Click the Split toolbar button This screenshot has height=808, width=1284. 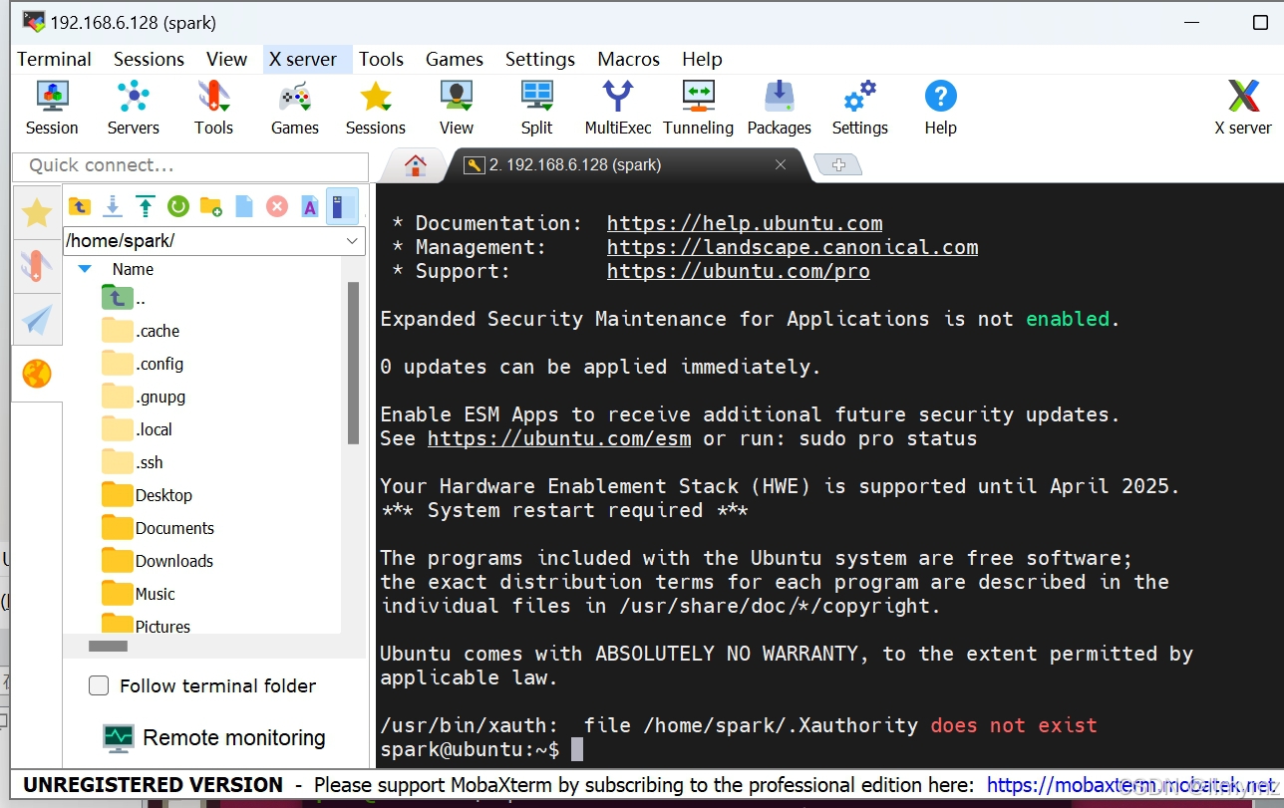point(536,109)
